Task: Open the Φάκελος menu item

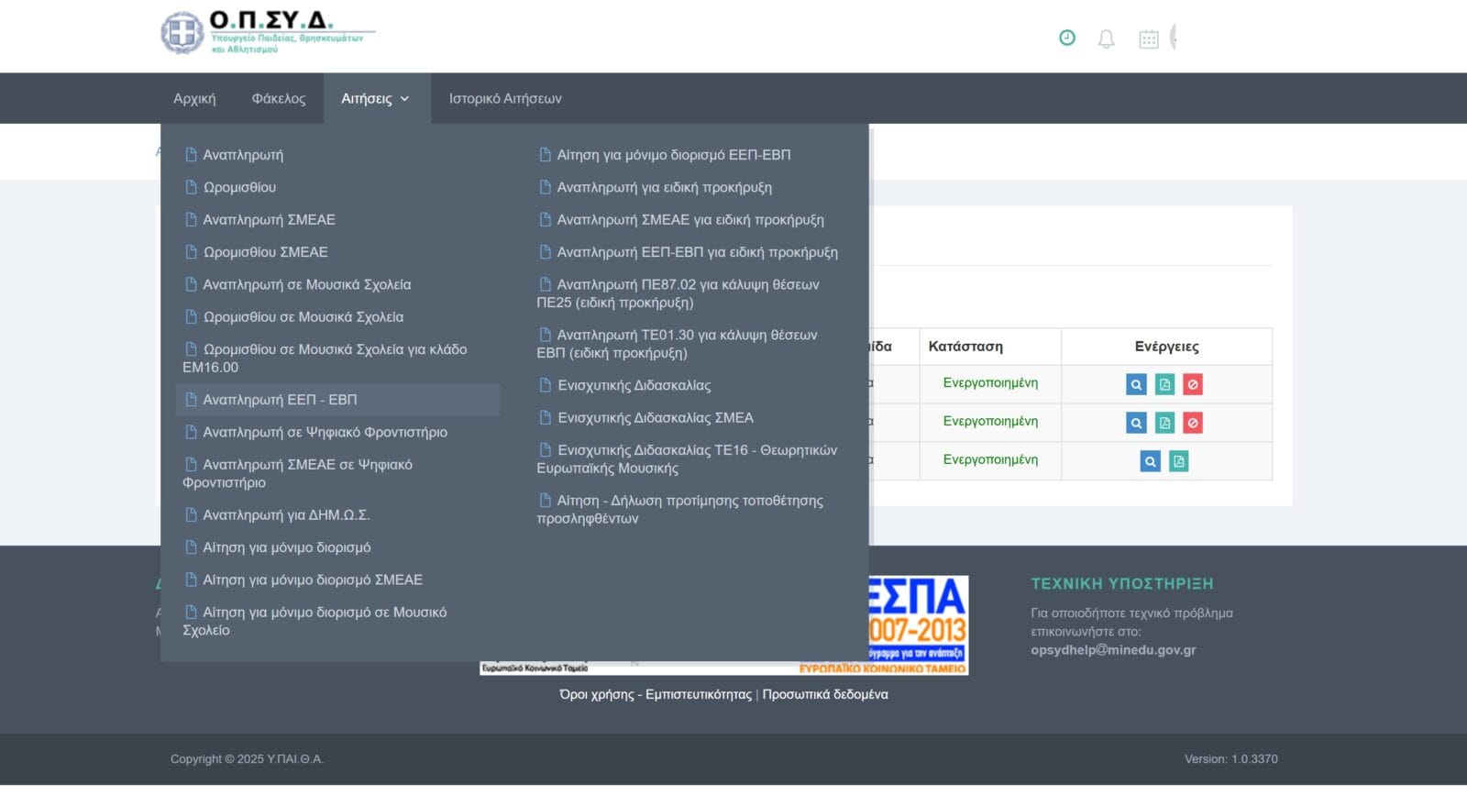Action: [x=279, y=98]
